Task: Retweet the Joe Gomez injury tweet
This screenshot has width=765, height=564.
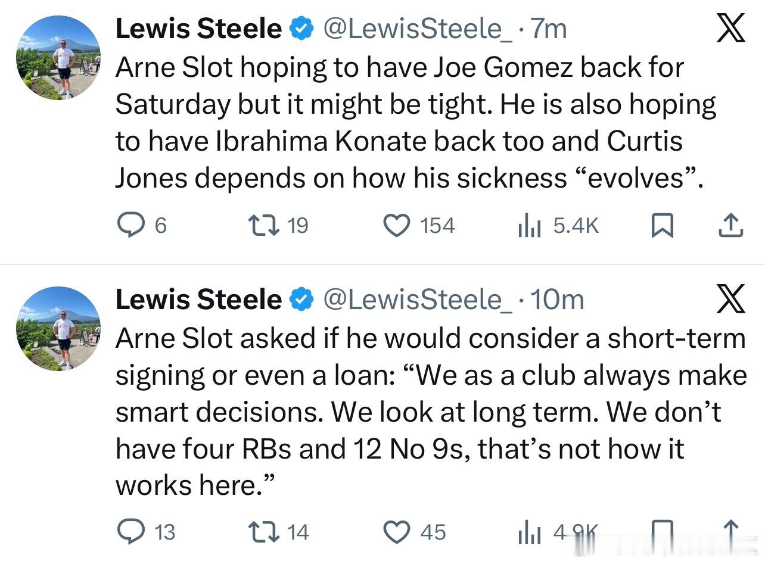Action: pyautogui.click(x=260, y=226)
